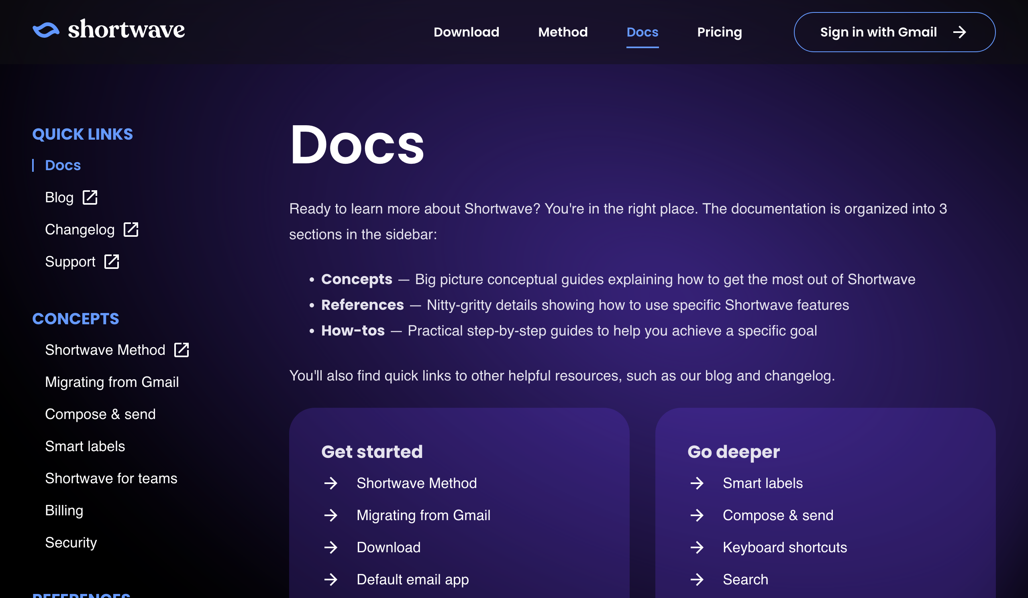Open Keyboard shortcuts link
The image size is (1028, 598).
pyautogui.click(x=785, y=547)
